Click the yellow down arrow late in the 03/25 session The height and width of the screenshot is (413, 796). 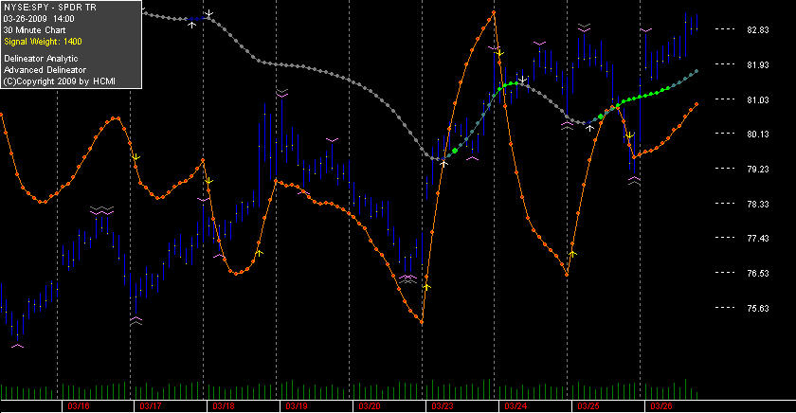click(x=629, y=135)
